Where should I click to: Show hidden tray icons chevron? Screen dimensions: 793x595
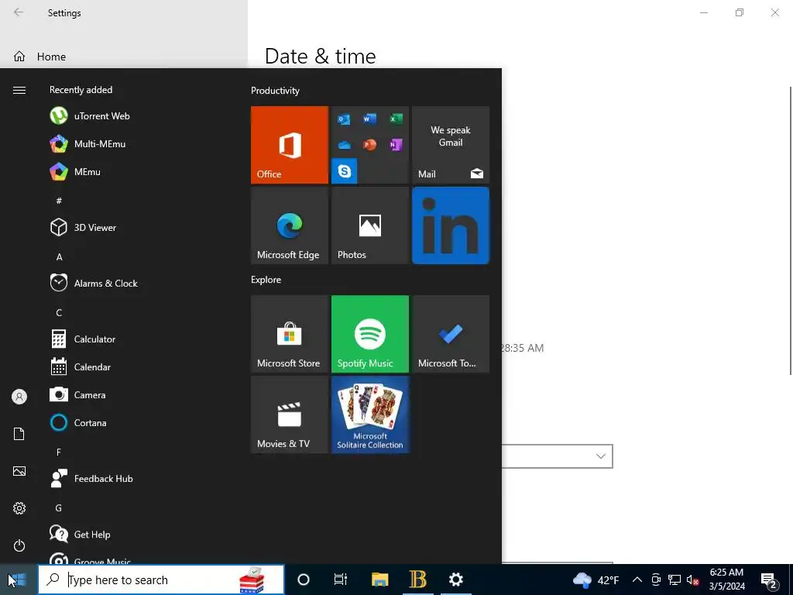637,580
